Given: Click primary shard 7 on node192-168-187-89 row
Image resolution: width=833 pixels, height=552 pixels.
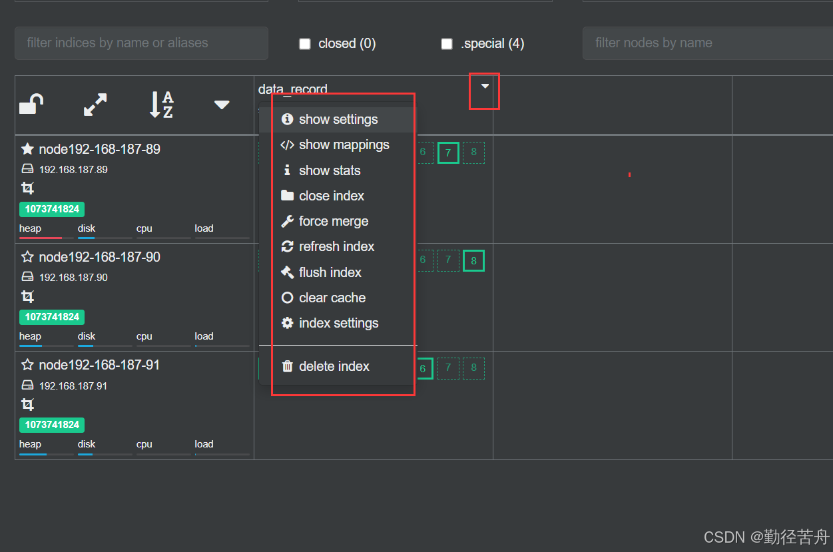Looking at the screenshot, I should (448, 153).
